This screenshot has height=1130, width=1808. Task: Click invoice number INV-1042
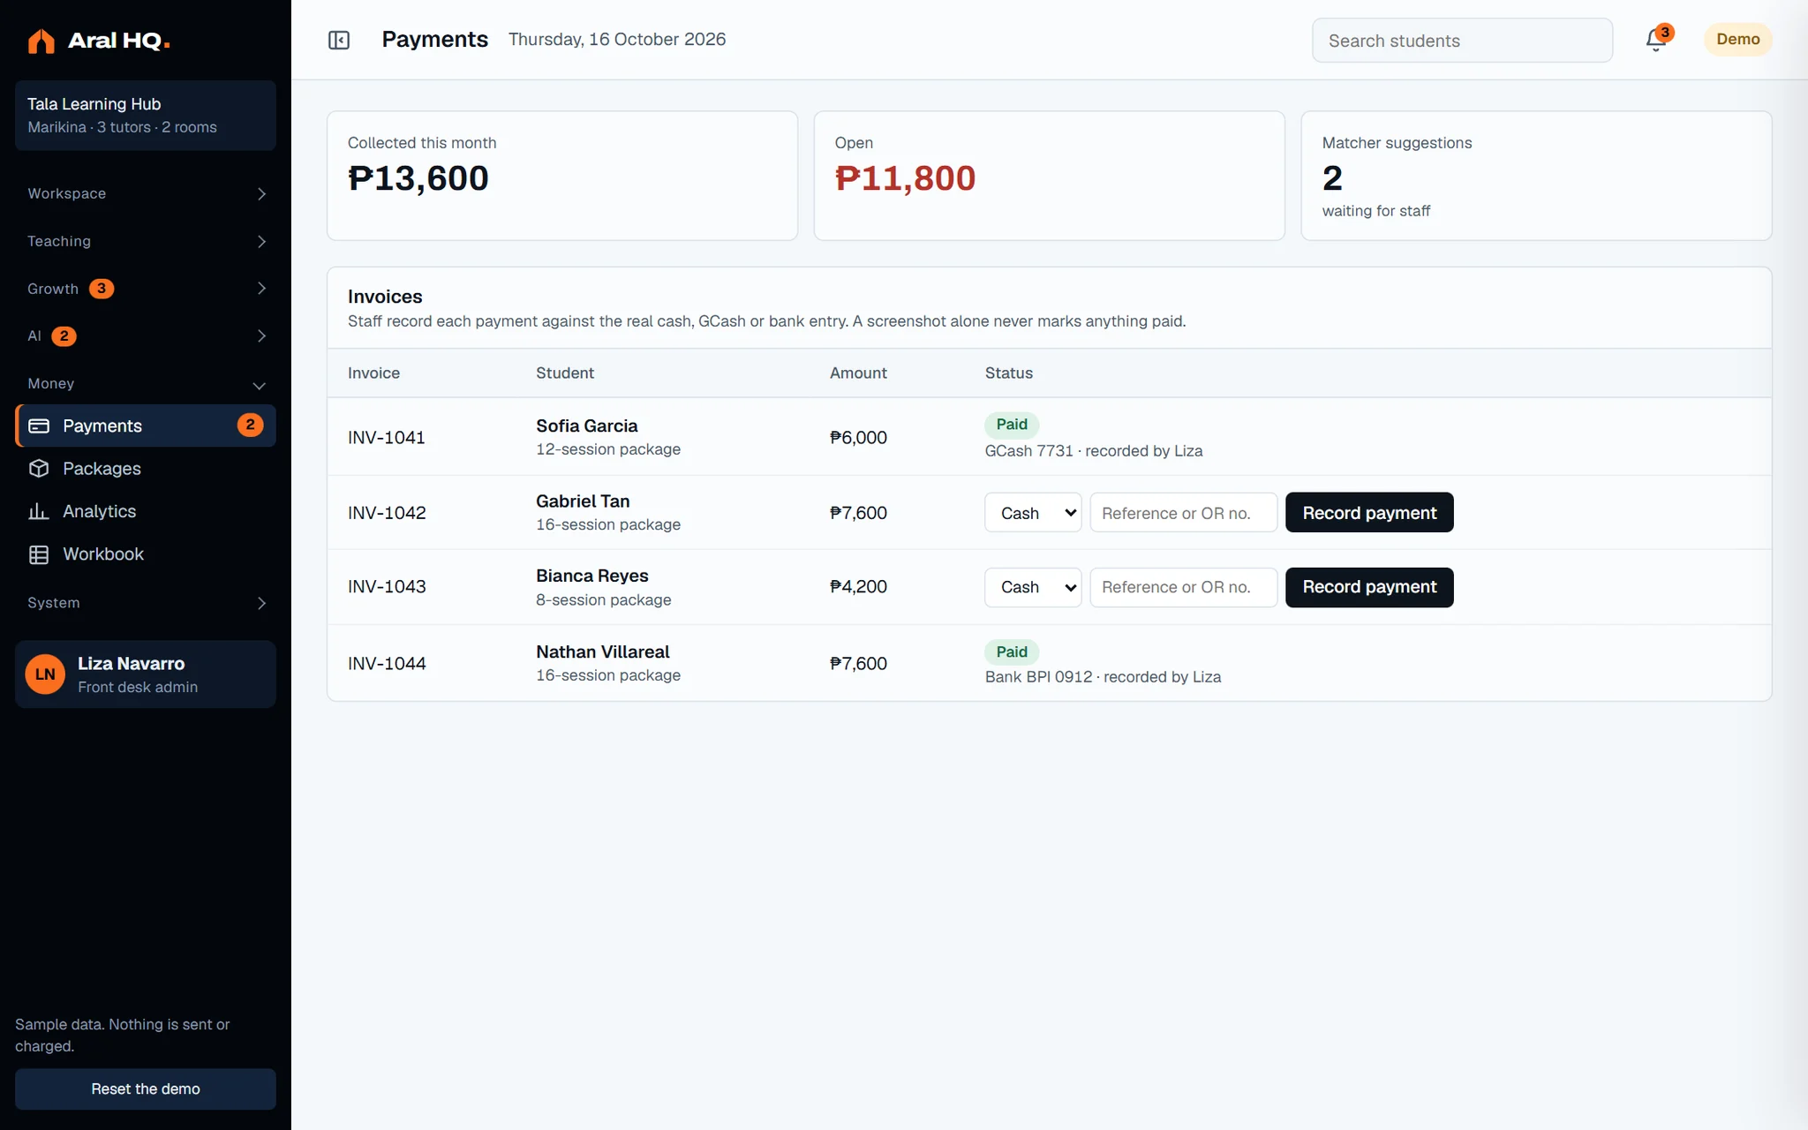(387, 513)
